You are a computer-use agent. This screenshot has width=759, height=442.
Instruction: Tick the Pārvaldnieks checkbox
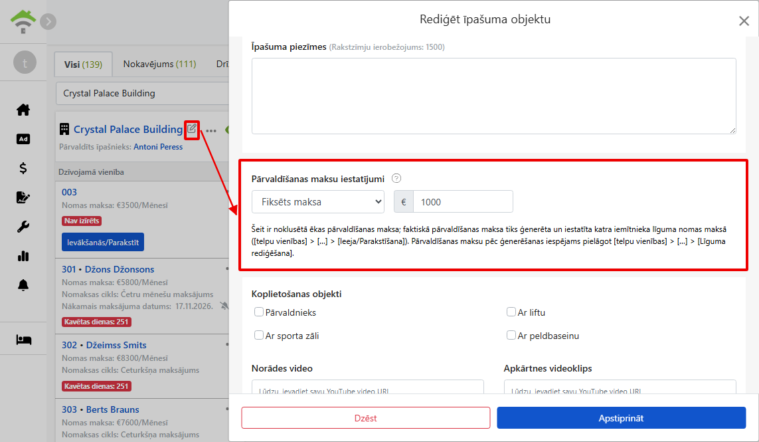tap(259, 312)
